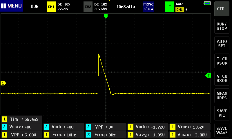Click the green trigger position marker at top
The height and width of the screenshot is (139, 232).
(x=106, y=16)
